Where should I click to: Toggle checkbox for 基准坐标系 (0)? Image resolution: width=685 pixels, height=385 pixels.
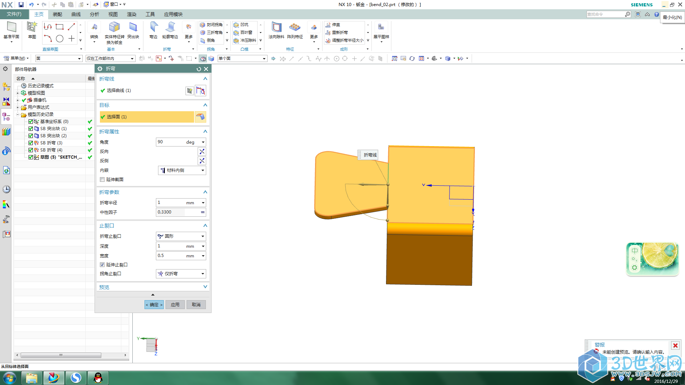[31, 122]
